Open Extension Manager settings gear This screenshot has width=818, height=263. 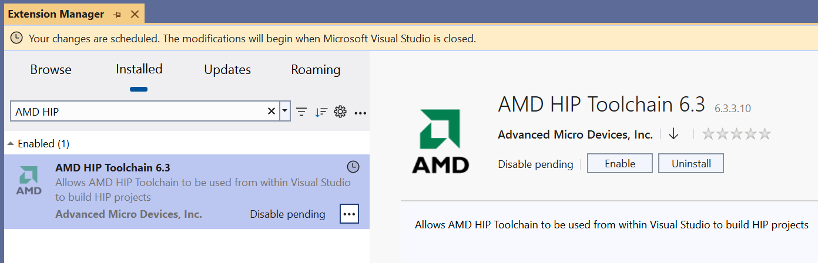340,112
